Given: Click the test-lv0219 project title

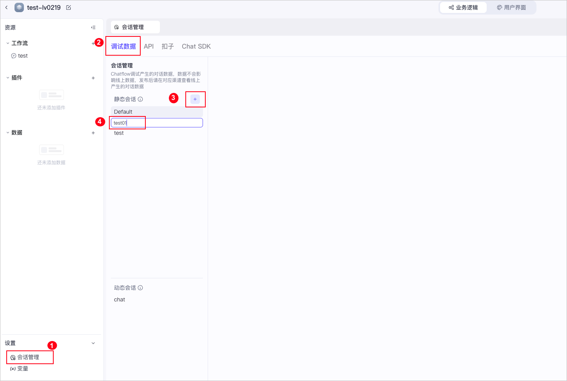Looking at the screenshot, I should (x=44, y=7).
